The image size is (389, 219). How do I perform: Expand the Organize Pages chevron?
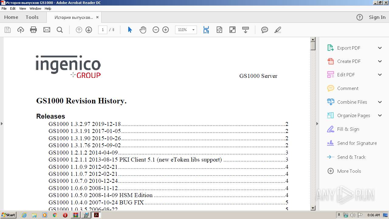click(x=380, y=115)
